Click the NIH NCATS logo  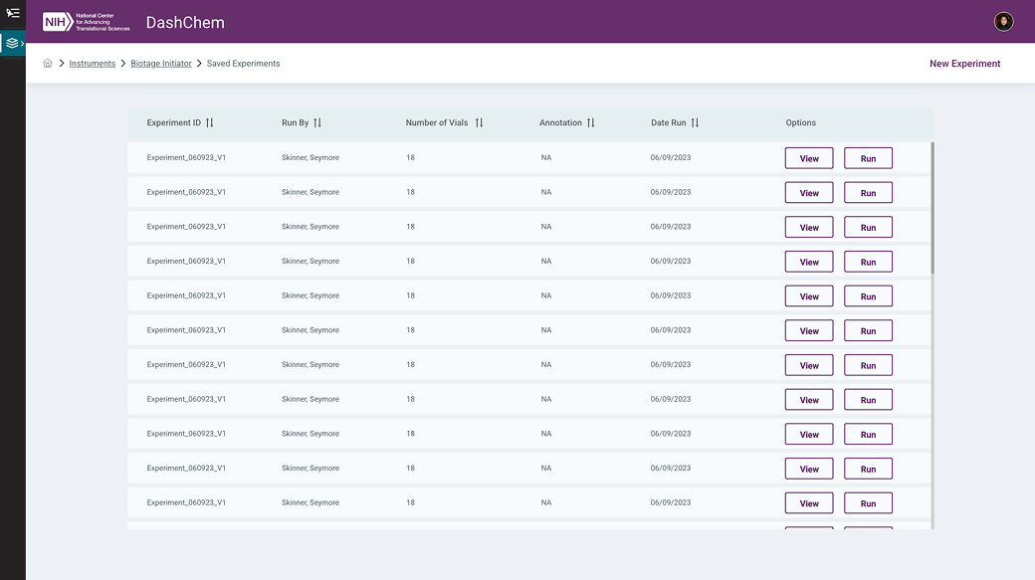click(87, 22)
